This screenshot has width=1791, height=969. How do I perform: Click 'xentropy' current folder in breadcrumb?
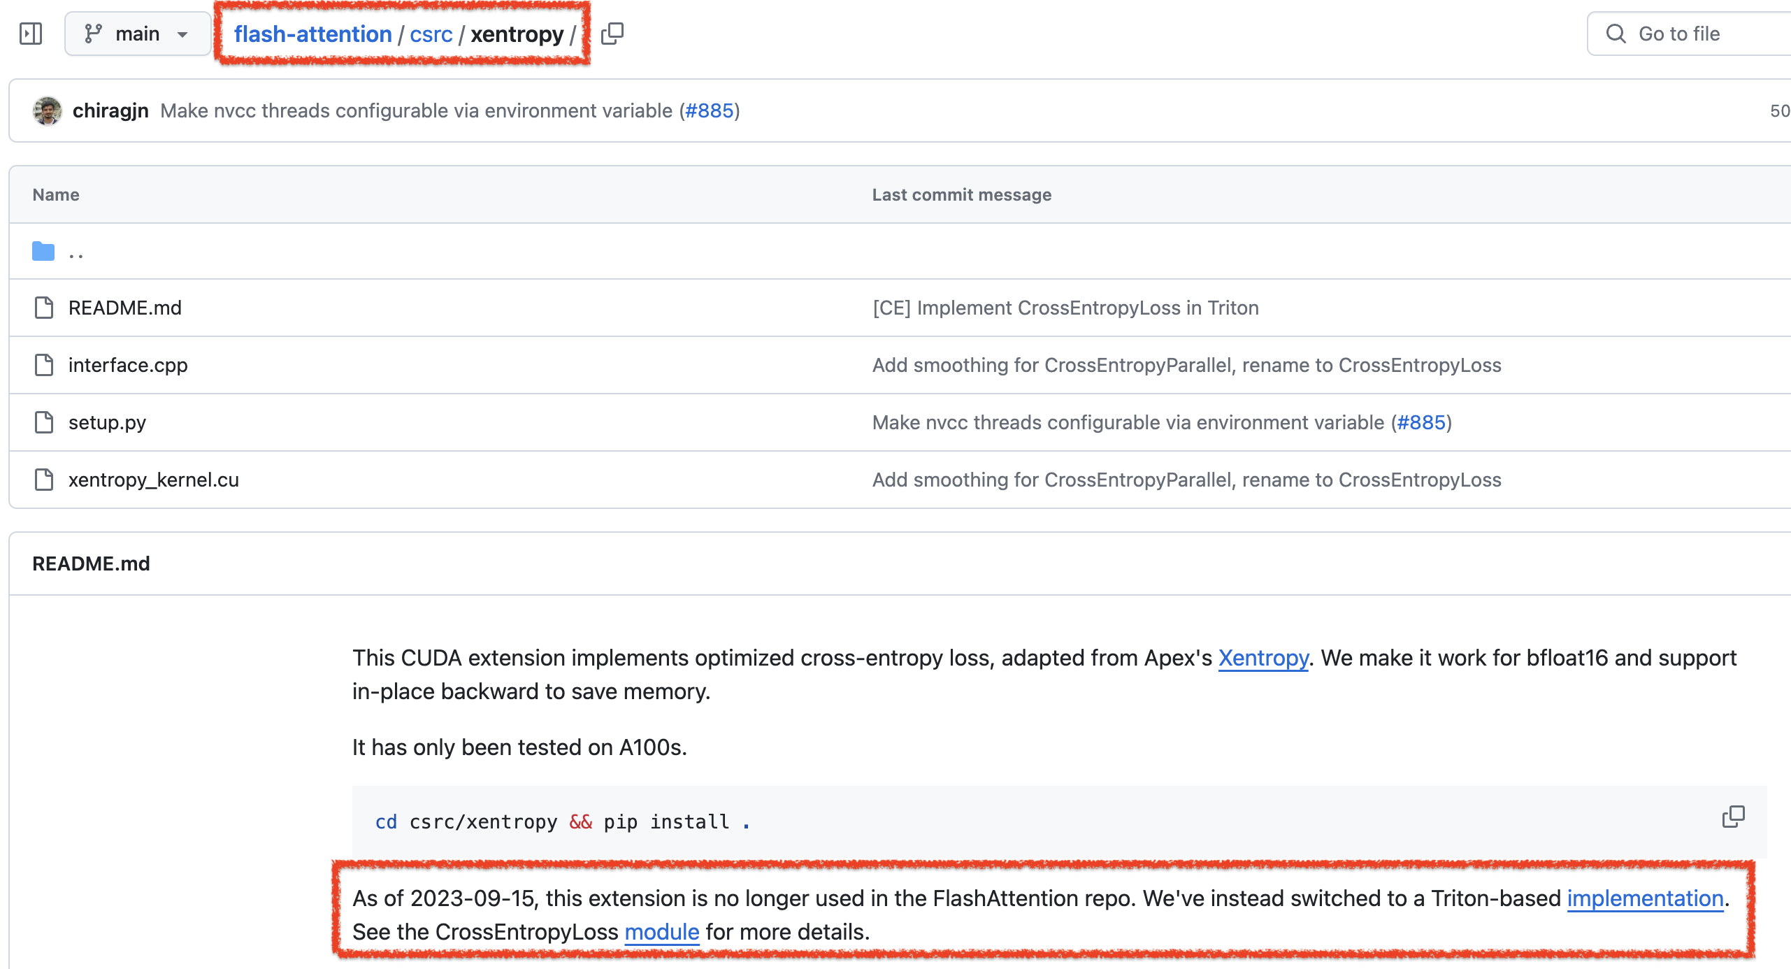(517, 34)
